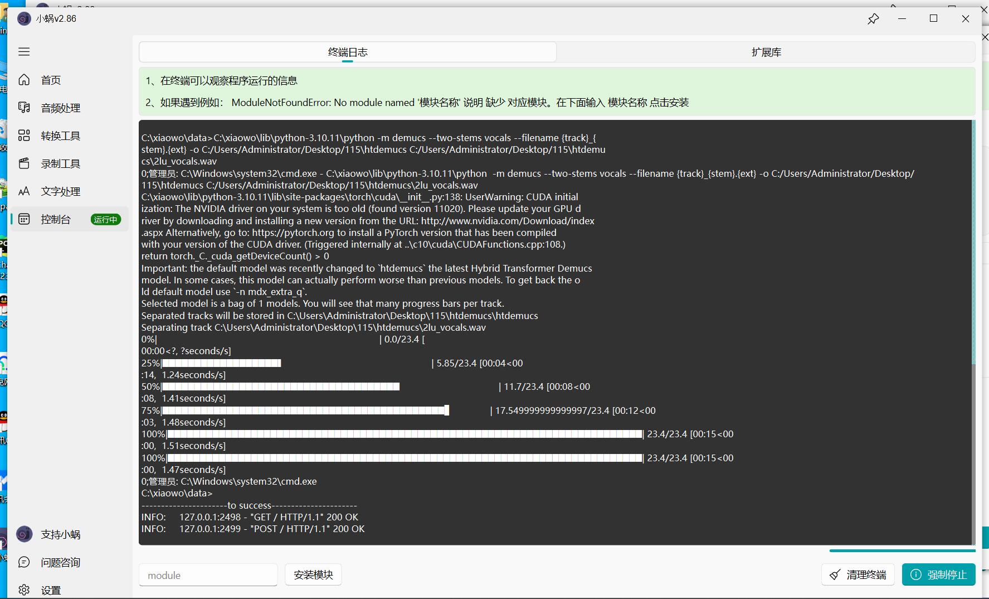Click the hamburger menu icon in sidebar

(24, 52)
